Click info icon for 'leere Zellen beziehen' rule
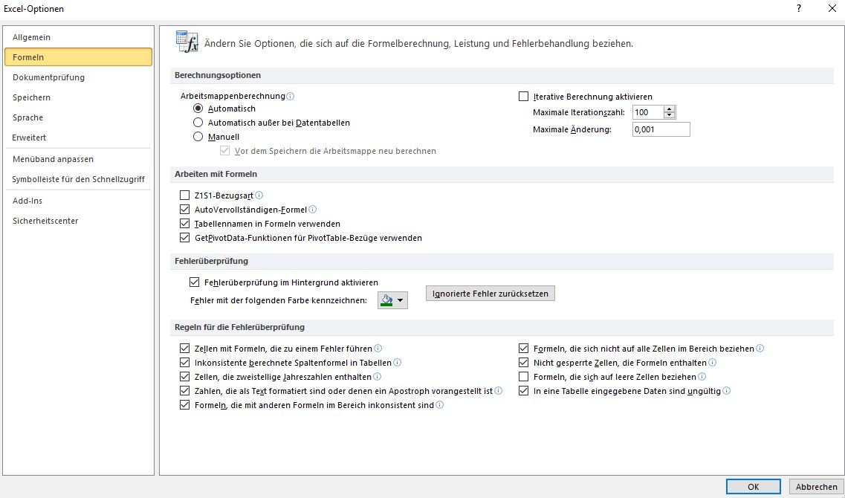 coord(702,376)
